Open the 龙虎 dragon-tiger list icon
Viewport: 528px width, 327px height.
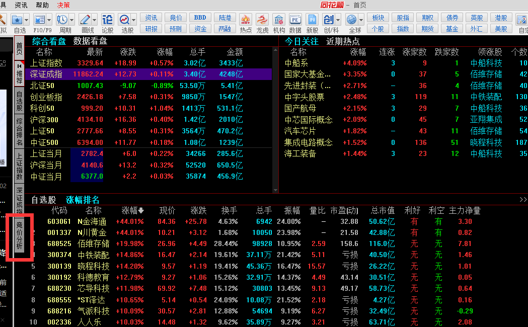tap(262, 20)
